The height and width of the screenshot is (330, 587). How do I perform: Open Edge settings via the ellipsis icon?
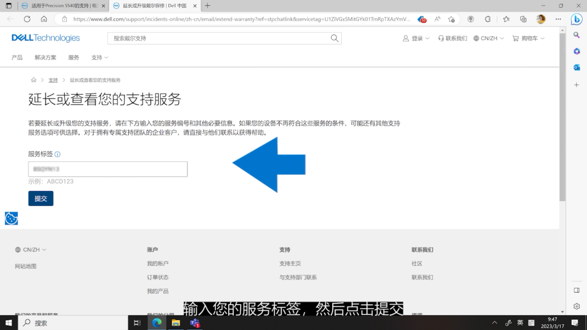pos(558,19)
